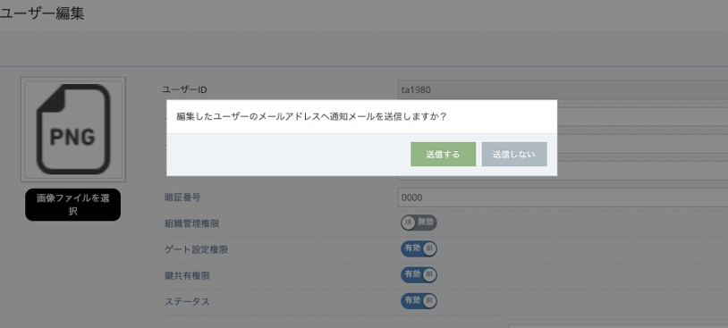Turn off the 鍵共有権限 switch
Image resolution: width=728 pixels, height=328 pixels.
point(419,274)
